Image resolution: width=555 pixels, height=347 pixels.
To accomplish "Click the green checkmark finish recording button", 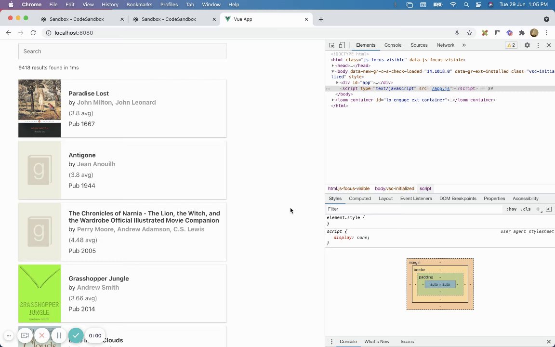I will [76, 335].
